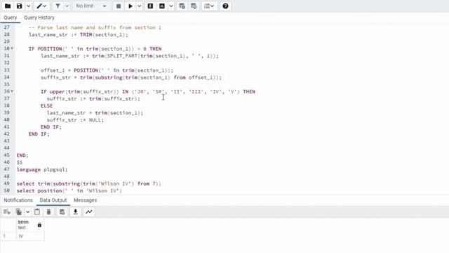Viewport: 449px width, 253px height.
Task: Click the 'language plpgsql;' line
Action: [x=42, y=169]
